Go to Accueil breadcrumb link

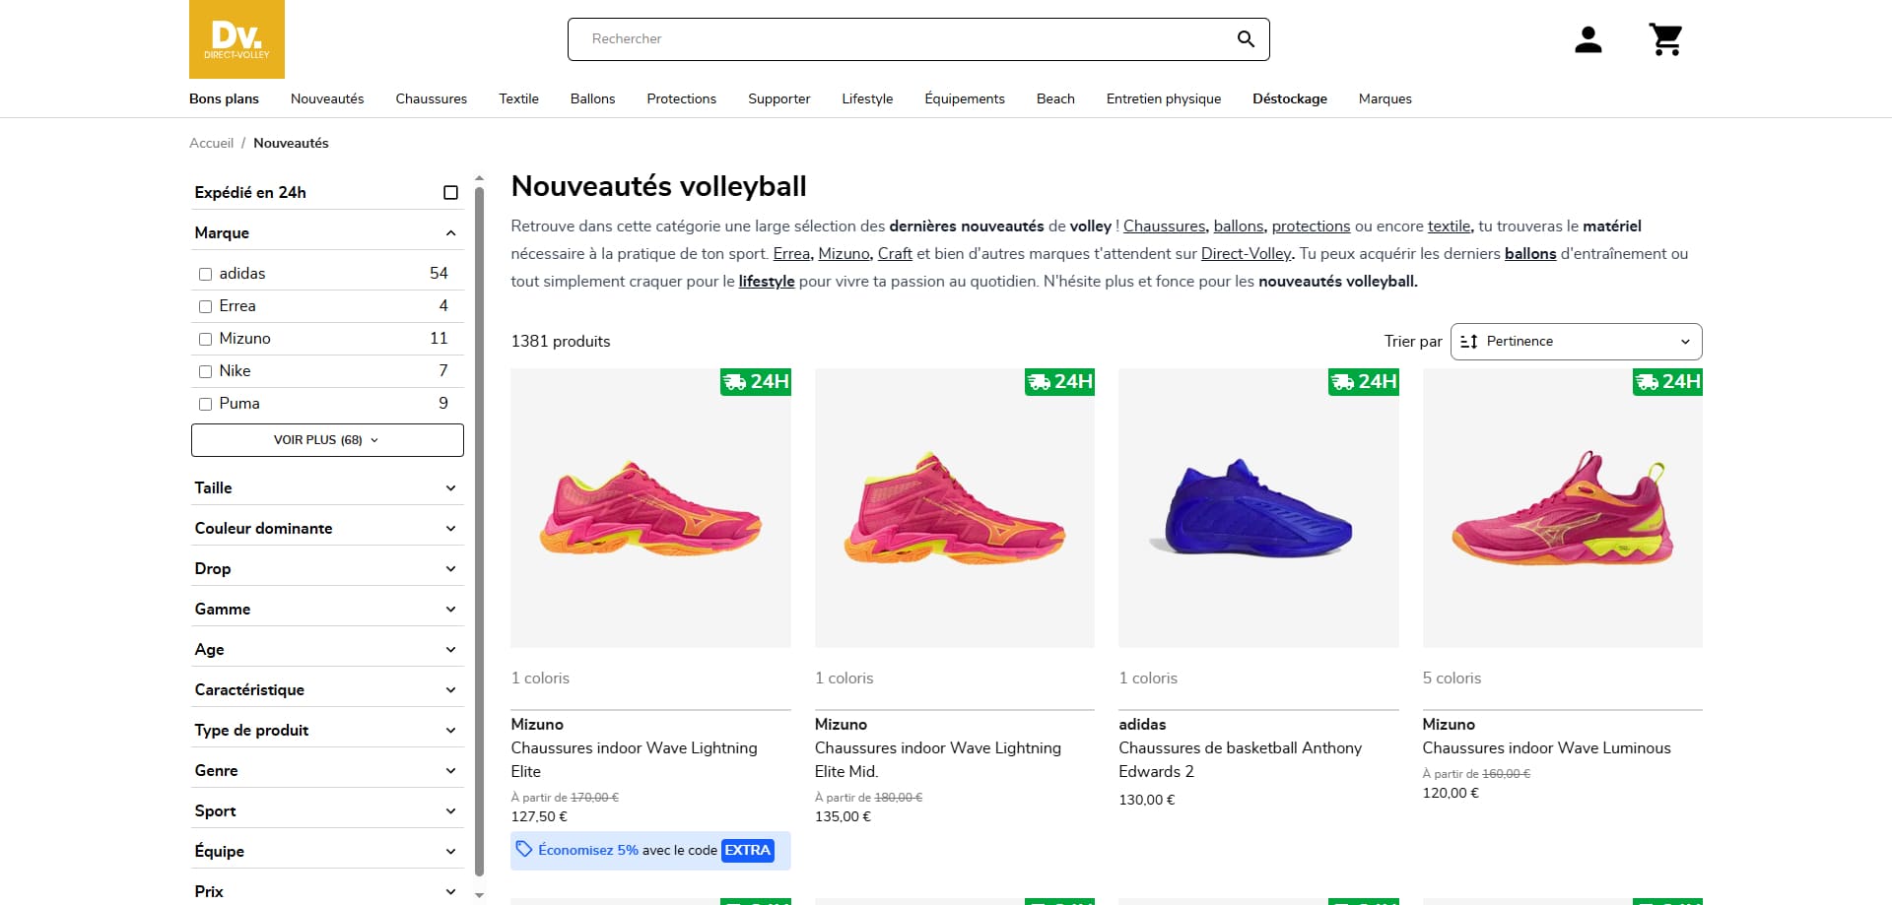[x=211, y=143]
